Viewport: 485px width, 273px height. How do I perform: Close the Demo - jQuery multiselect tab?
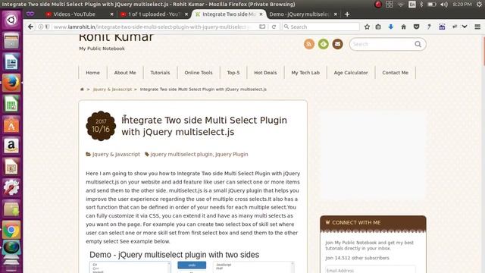coord(336,14)
